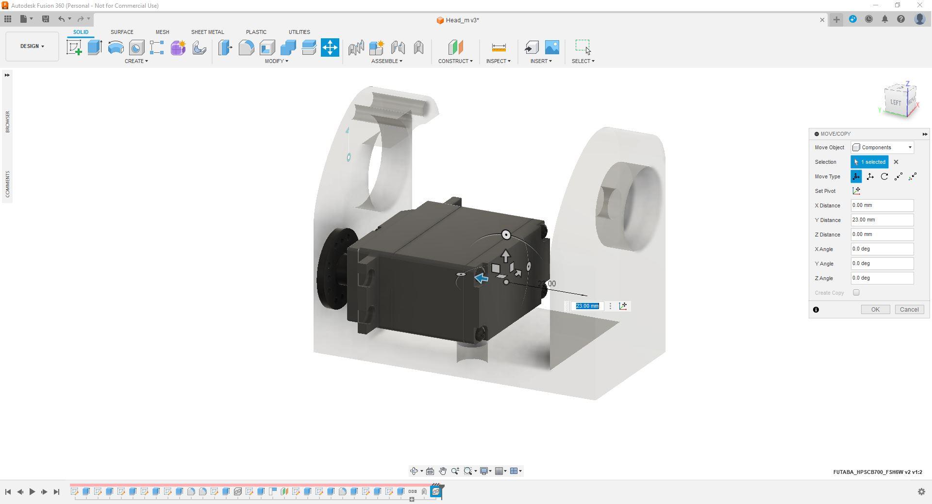This screenshot has height=504, width=932.
Task: Click the LEFT face of ViewCube
Action: [895, 102]
